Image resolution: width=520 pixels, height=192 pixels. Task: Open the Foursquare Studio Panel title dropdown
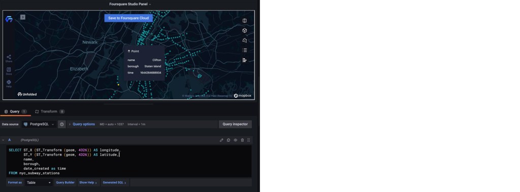(130, 4)
